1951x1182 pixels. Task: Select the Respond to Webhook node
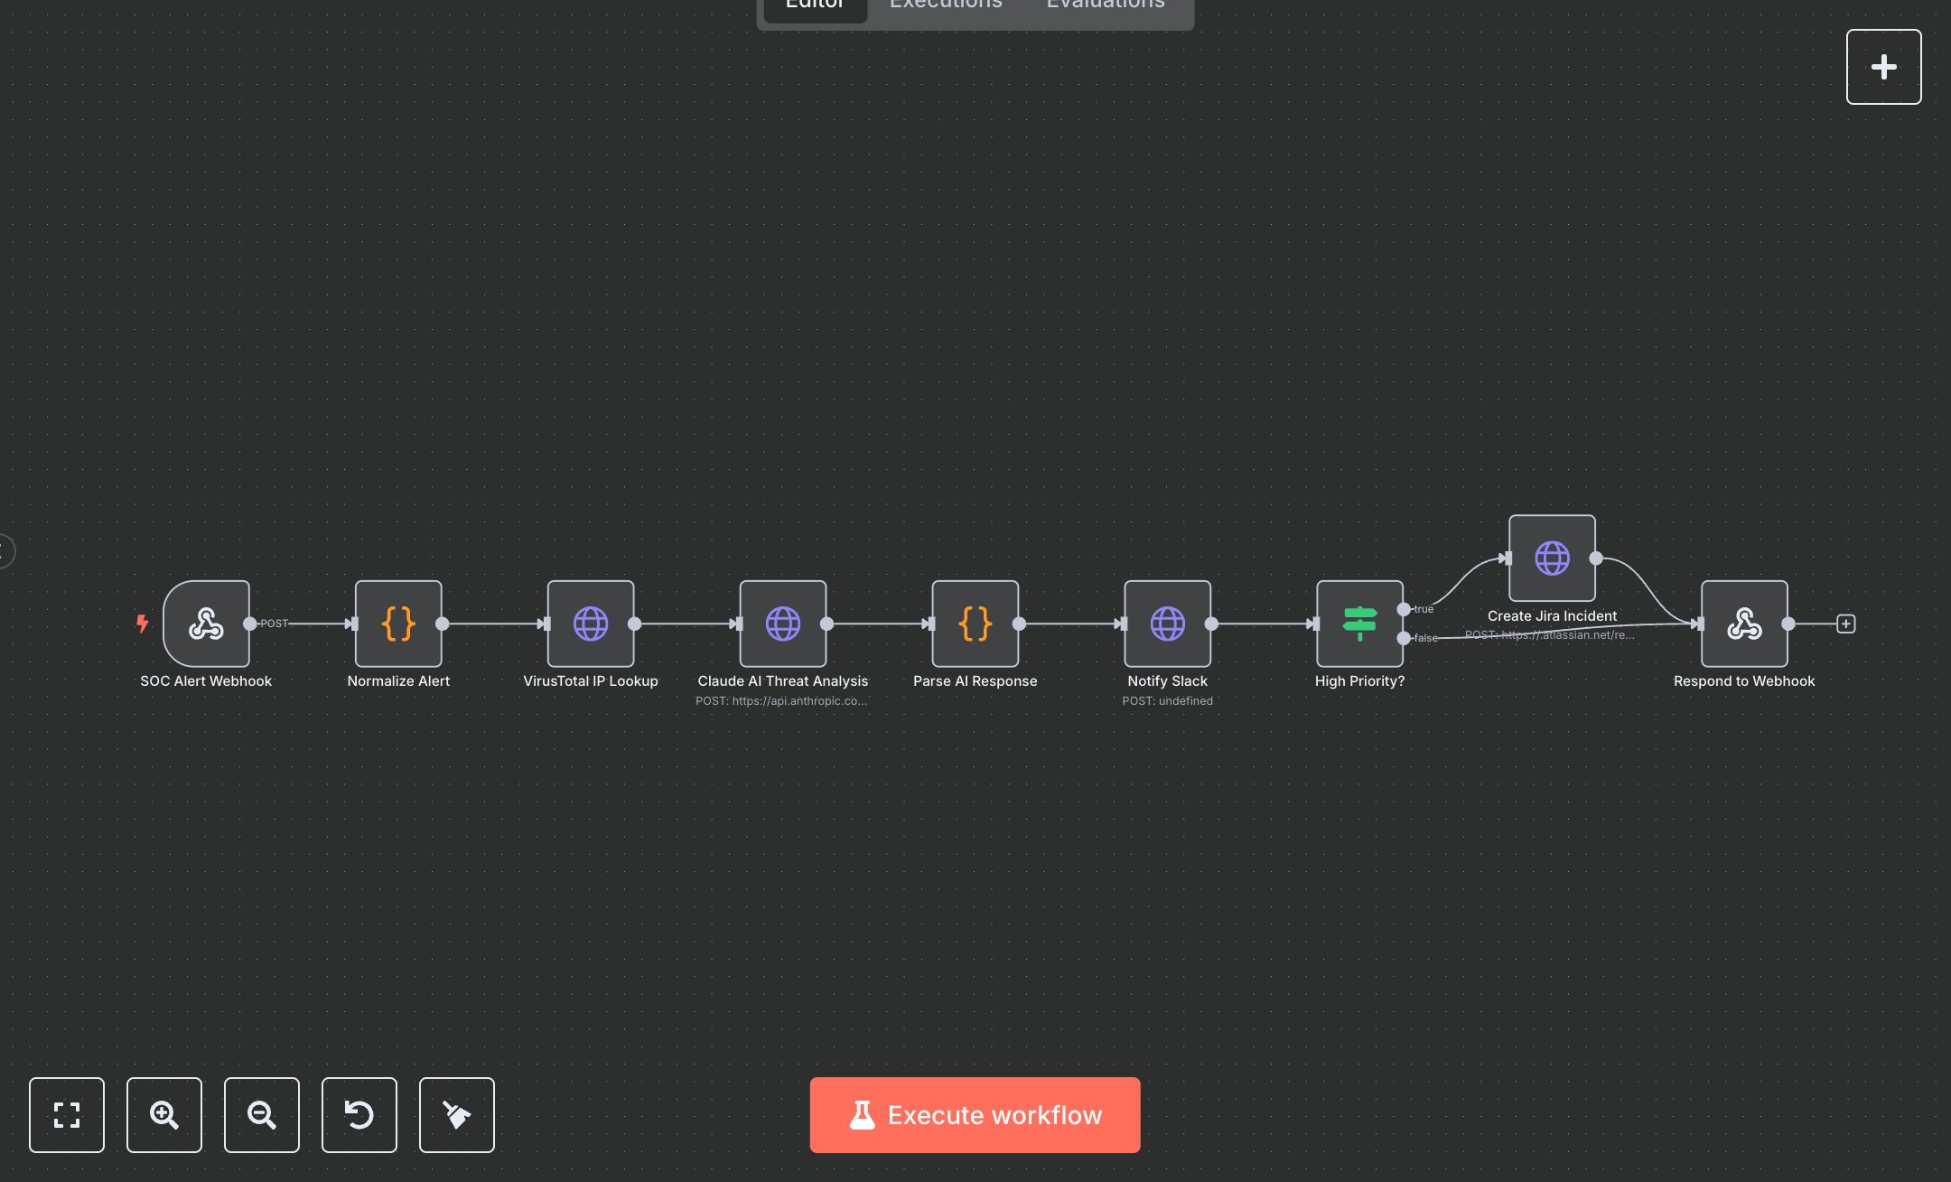(1743, 624)
